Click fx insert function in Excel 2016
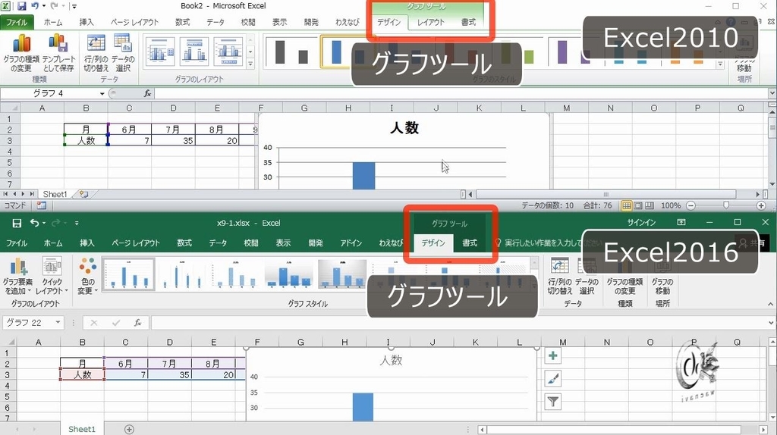The image size is (777, 435). tap(138, 323)
